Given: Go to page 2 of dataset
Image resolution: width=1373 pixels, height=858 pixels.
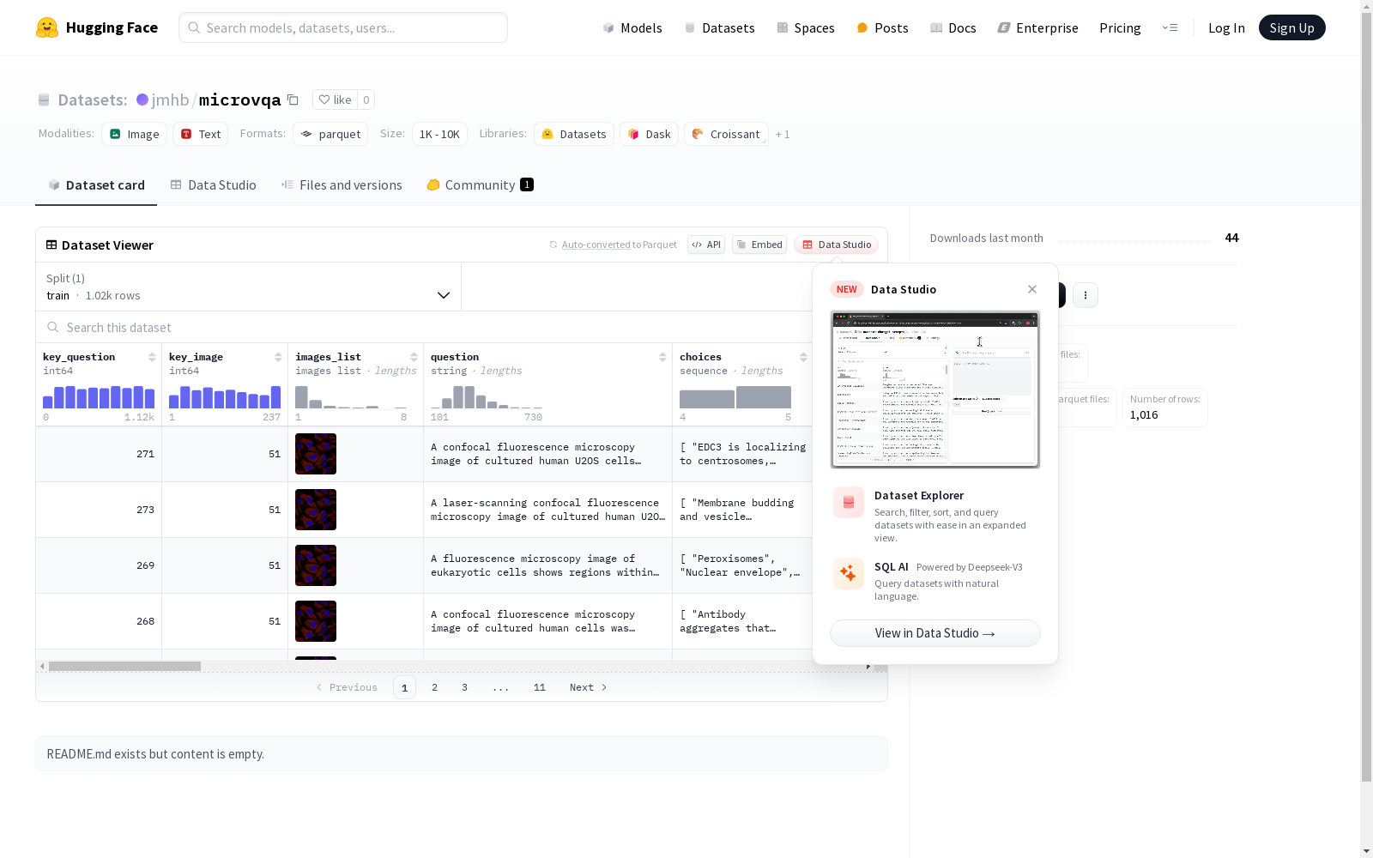Looking at the screenshot, I should pyautogui.click(x=435, y=687).
